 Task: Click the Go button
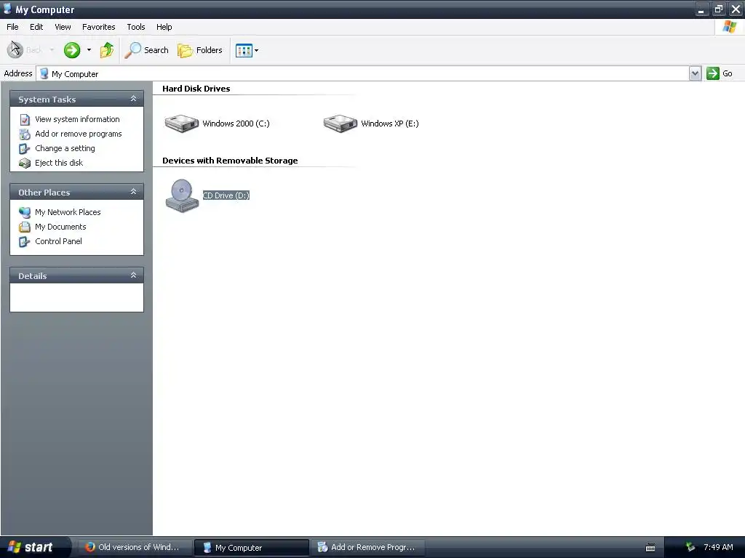[x=720, y=73]
